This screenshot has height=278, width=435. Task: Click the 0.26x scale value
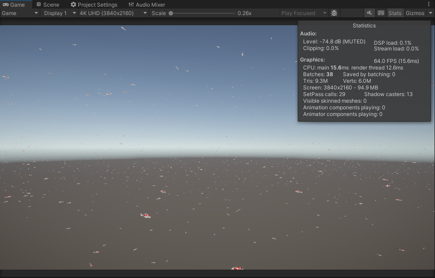click(244, 13)
